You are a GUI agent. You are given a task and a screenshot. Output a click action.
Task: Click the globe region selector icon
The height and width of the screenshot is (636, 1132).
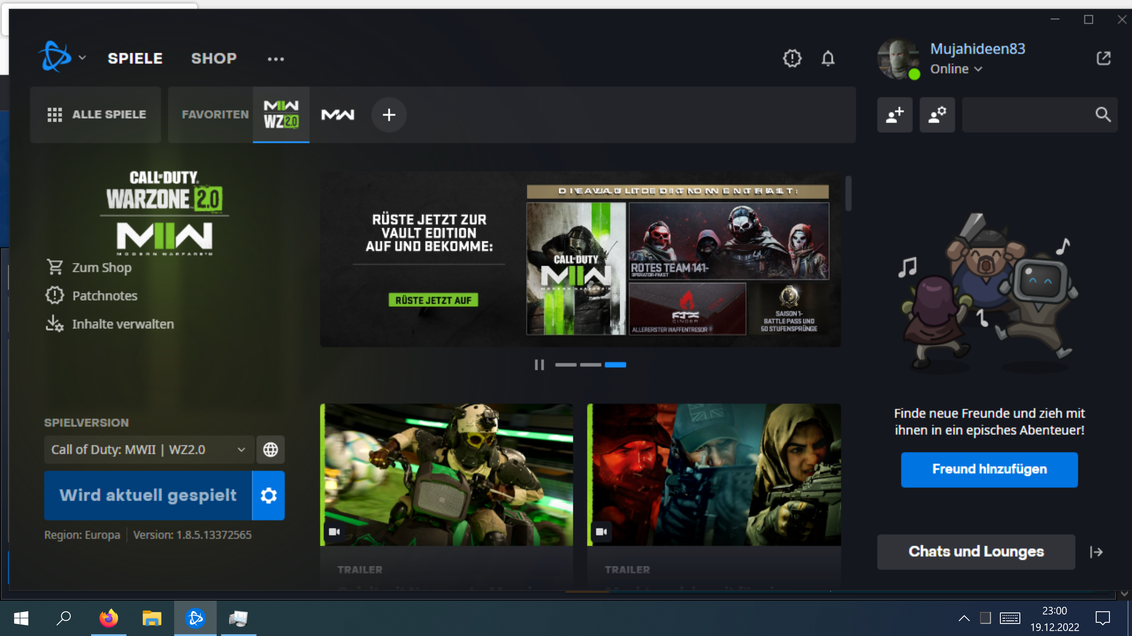coord(270,449)
